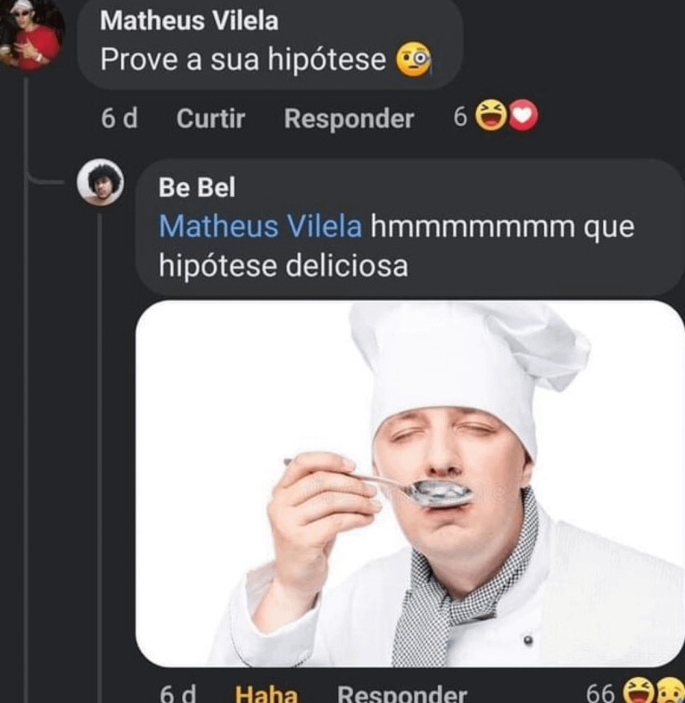685x703 pixels.
Task: Open Be Bel's profile avatar
Action: [100, 182]
